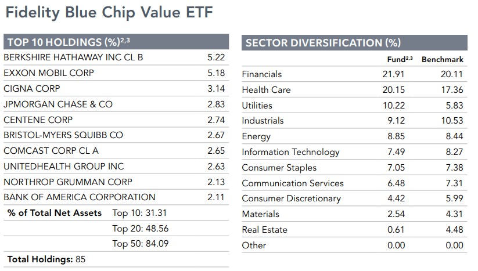Click the Health Care sector label
Image resolution: width=478 pixels, height=271 pixels.
pyautogui.click(x=266, y=90)
